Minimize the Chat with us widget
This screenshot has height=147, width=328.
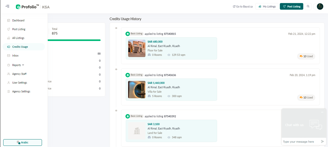point(322,112)
